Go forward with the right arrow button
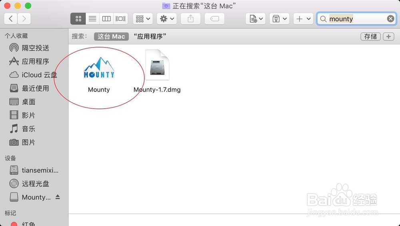 coord(24,19)
